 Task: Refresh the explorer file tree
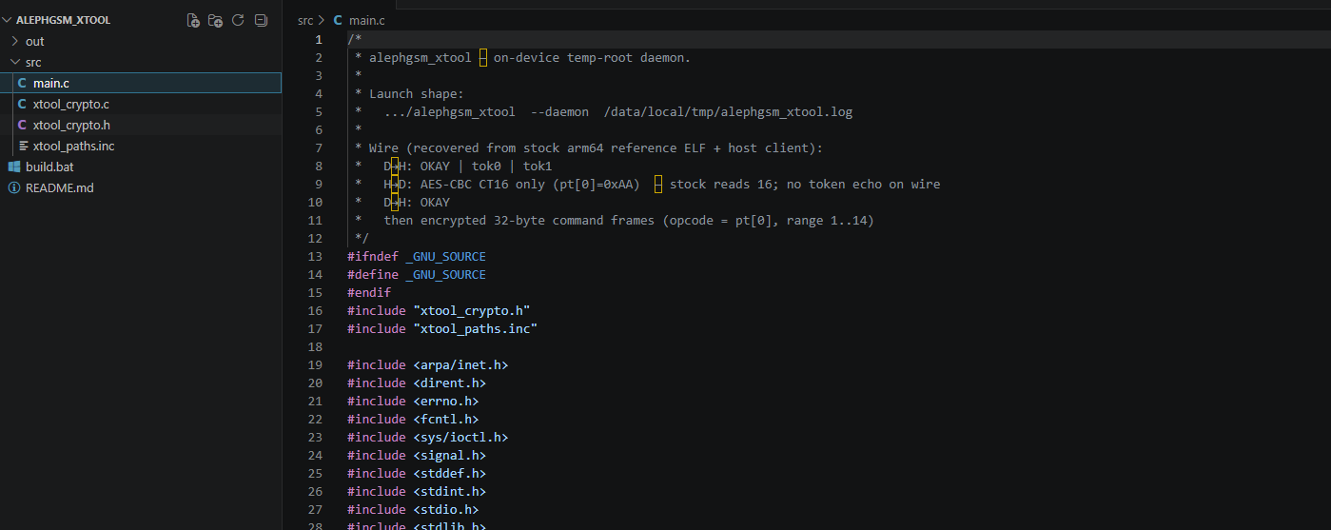(x=239, y=20)
